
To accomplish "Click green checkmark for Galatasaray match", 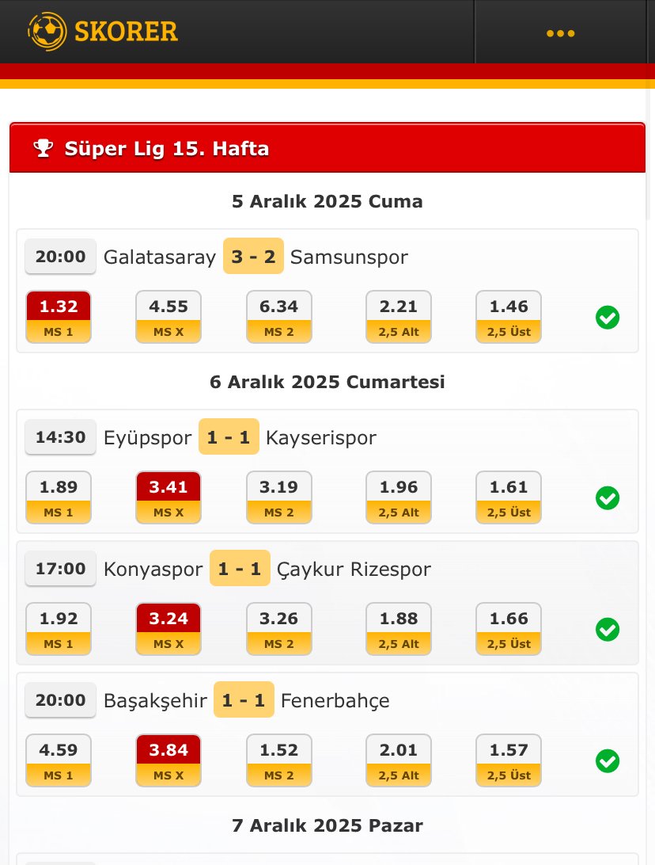I will [608, 318].
